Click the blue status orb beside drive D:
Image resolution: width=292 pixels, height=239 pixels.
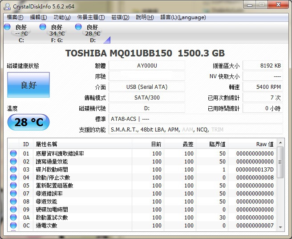pyautogui.click(x=78, y=27)
